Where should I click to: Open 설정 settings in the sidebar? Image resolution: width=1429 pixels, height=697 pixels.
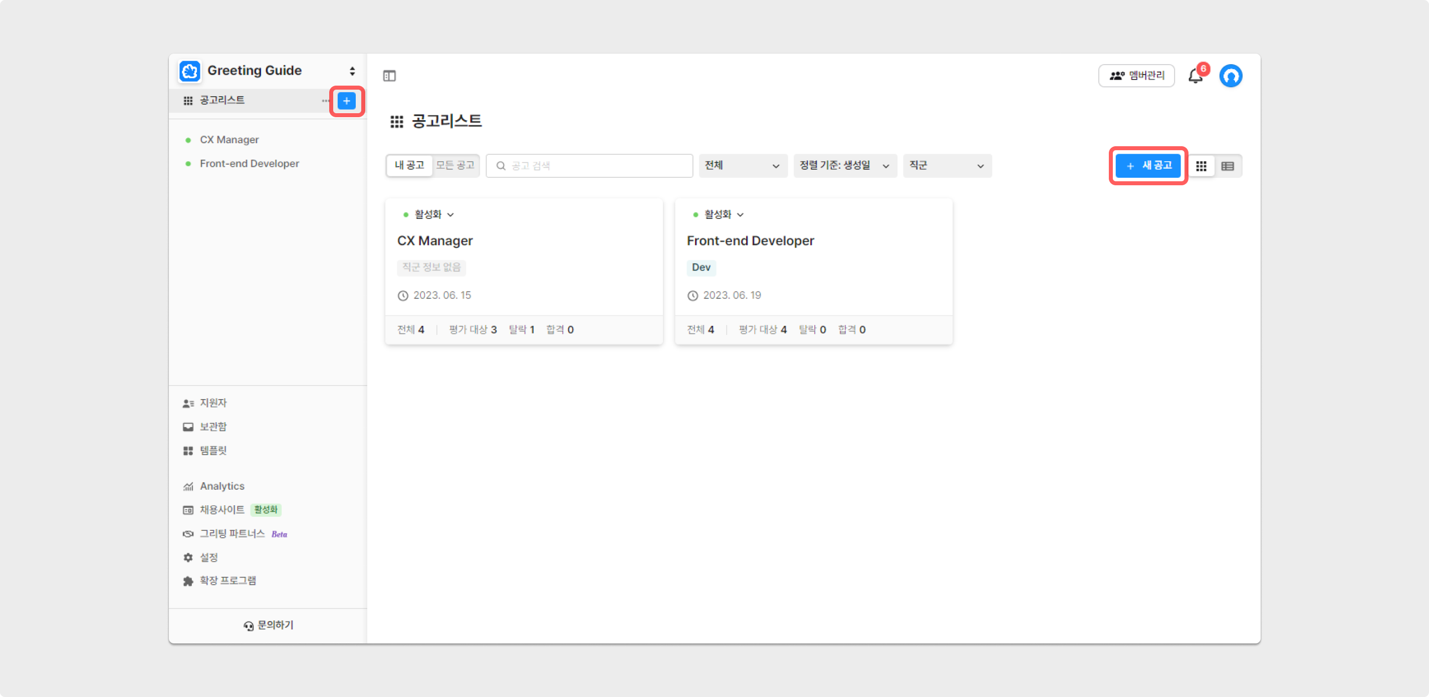click(x=208, y=557)
